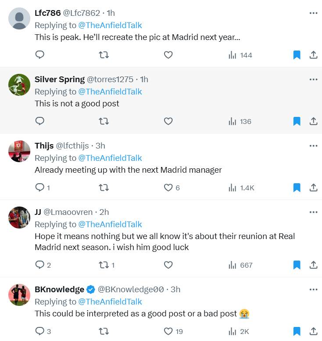Click JJ's profile avatar
This screenshot has width=322, height=341.
point(19,217)
